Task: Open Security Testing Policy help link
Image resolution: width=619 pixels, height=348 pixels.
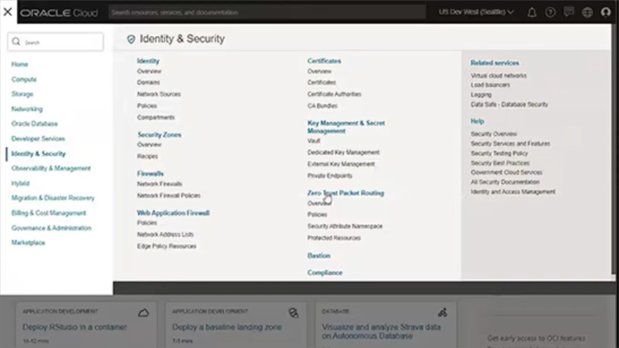Action: click(x=499, y=153)
